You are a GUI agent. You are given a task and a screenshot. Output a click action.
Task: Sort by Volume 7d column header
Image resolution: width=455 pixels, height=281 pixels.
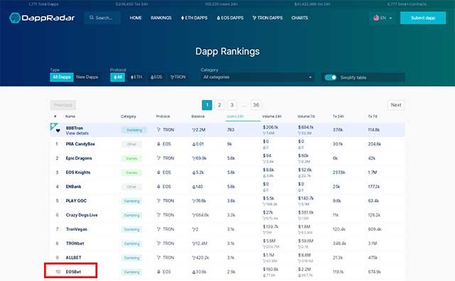tap(306, 116)
